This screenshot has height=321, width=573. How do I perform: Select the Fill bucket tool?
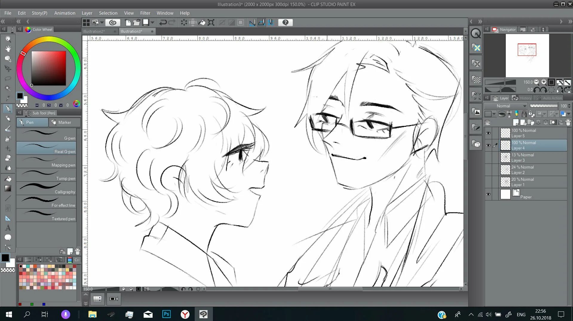tap(8, 178)
